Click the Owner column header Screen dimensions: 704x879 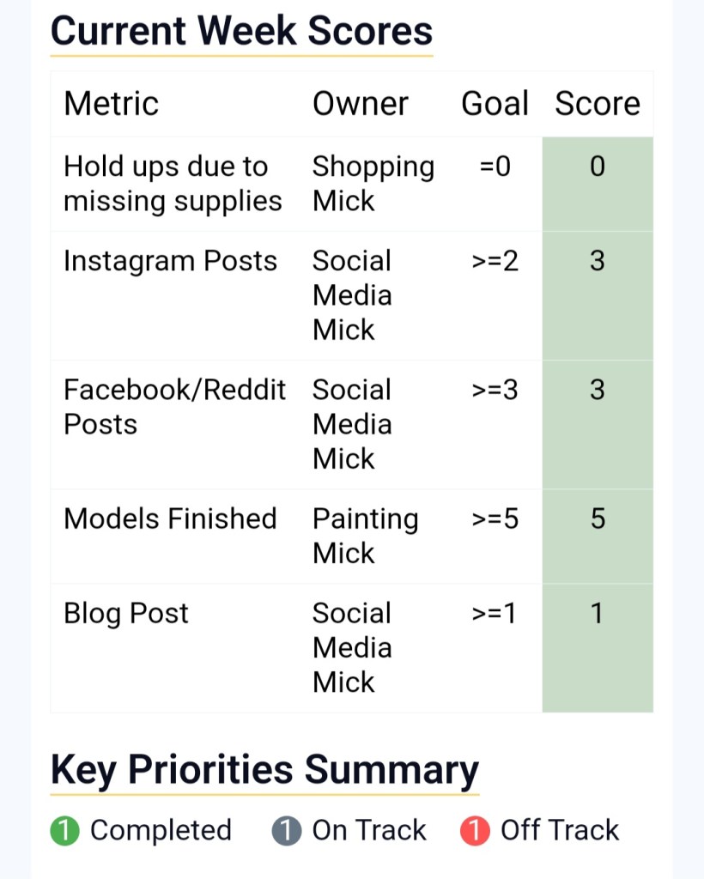click(361, 104)
